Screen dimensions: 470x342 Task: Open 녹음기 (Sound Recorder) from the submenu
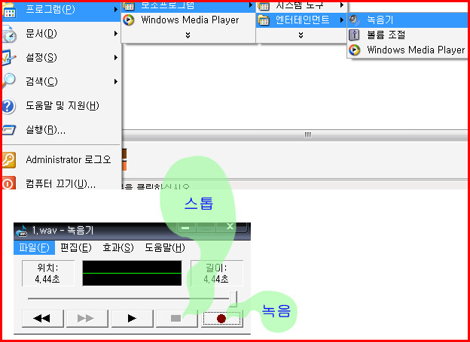[408, 20]
